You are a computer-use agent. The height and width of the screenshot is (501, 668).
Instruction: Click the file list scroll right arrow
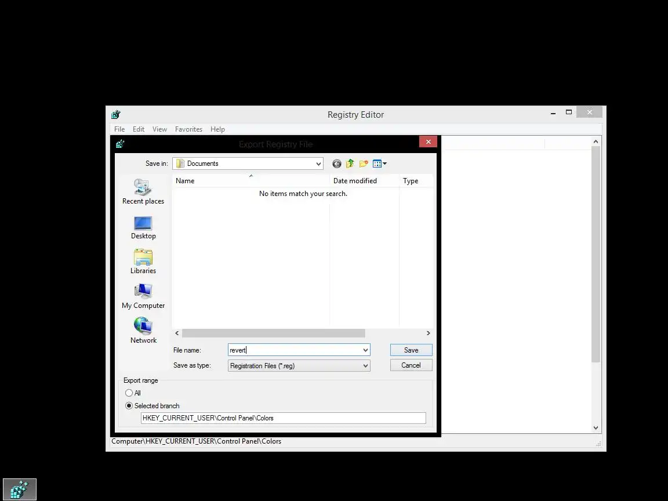pyautogui.click(x=428, y=333)
